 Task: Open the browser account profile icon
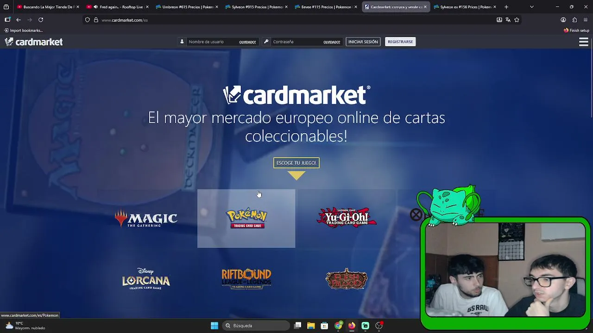click(x=563, y=20)
